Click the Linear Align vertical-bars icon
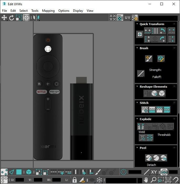180x184 pixels. pos(155,31)
